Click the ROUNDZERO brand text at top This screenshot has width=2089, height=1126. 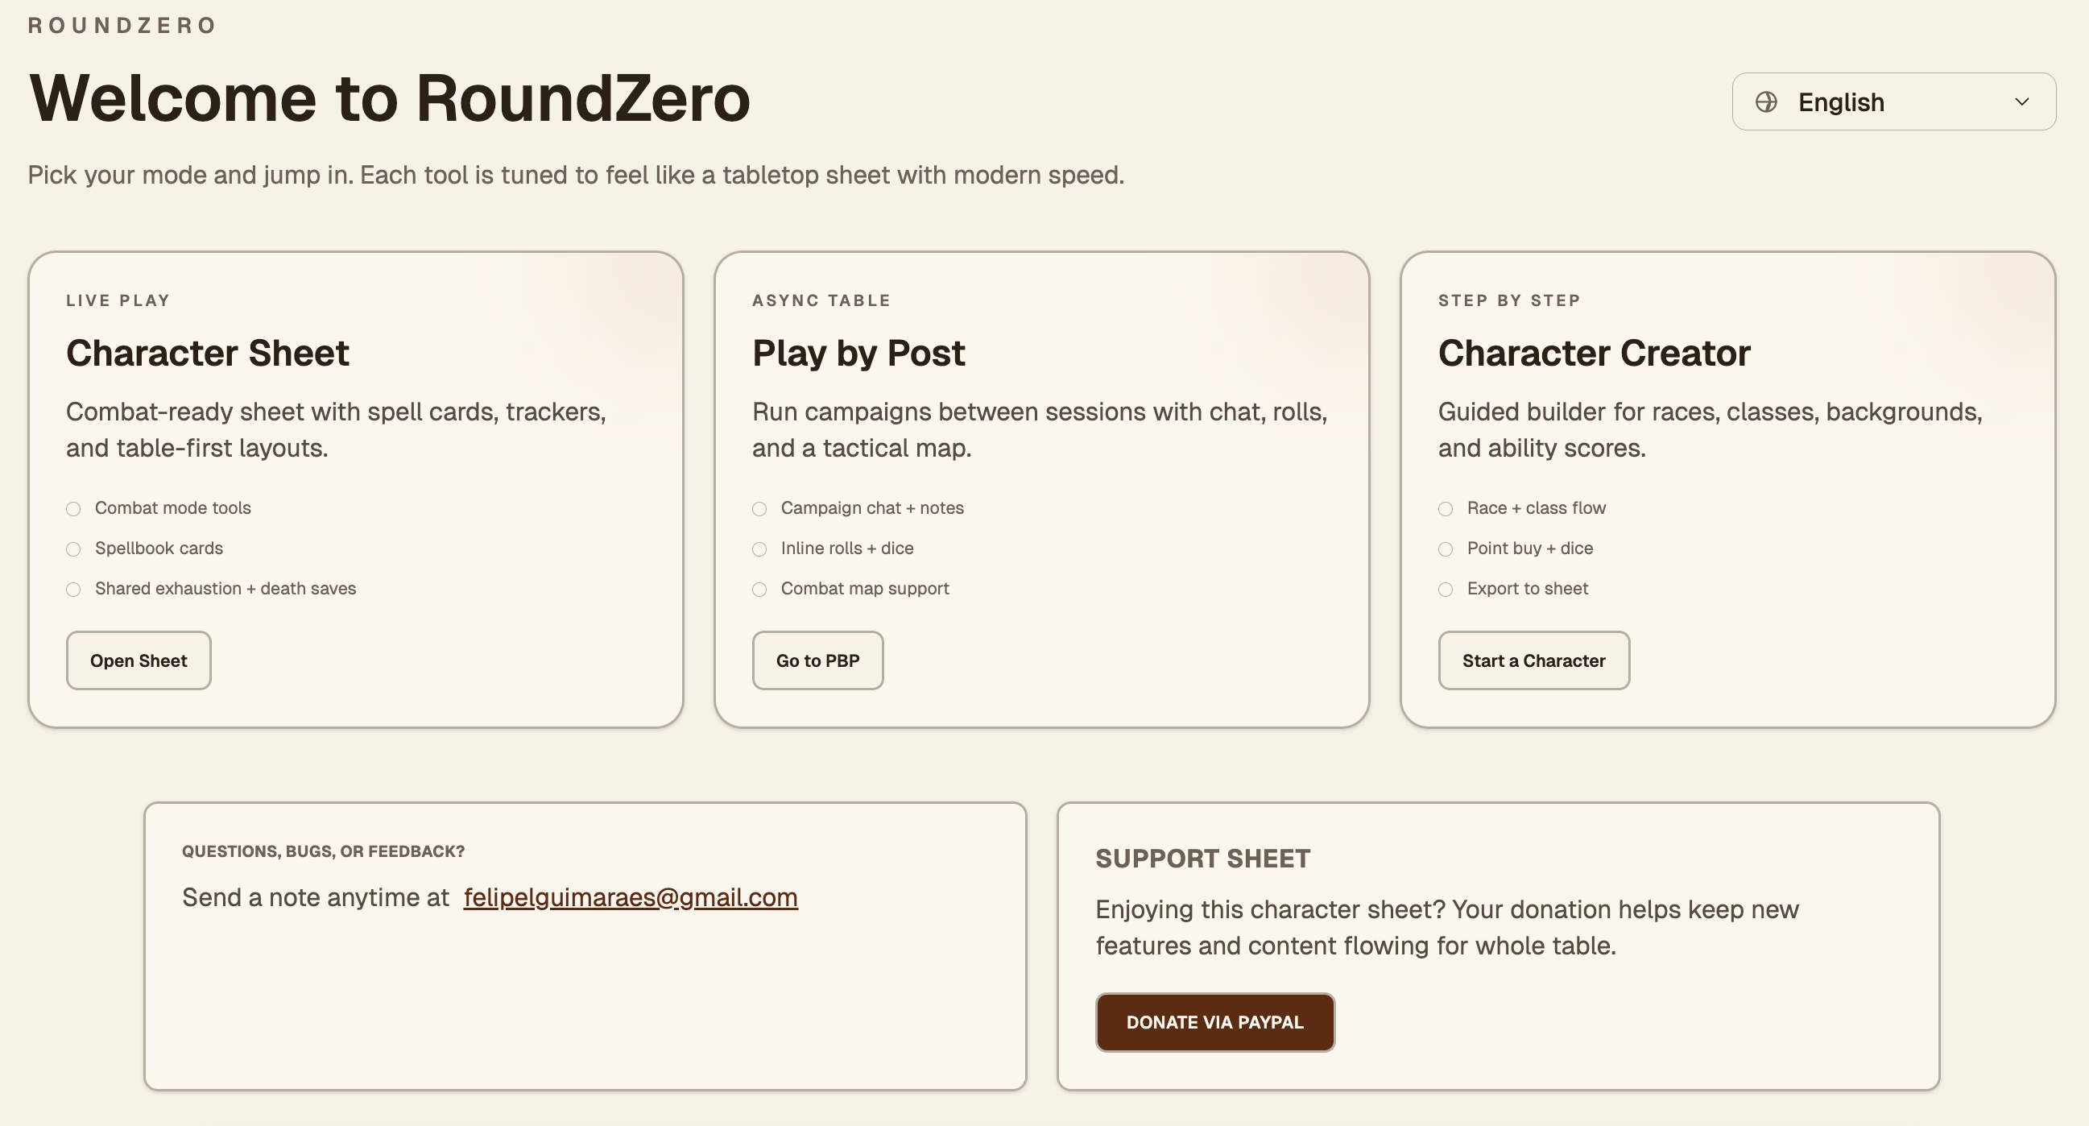coord(122,25)
